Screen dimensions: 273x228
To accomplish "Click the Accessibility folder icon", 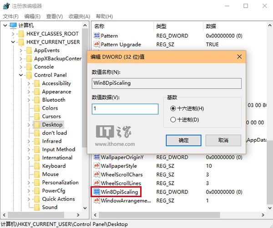I will tap(37, 84).
